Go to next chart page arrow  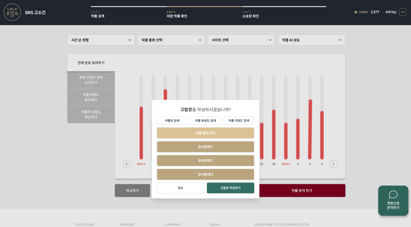(x=333, y=164)
